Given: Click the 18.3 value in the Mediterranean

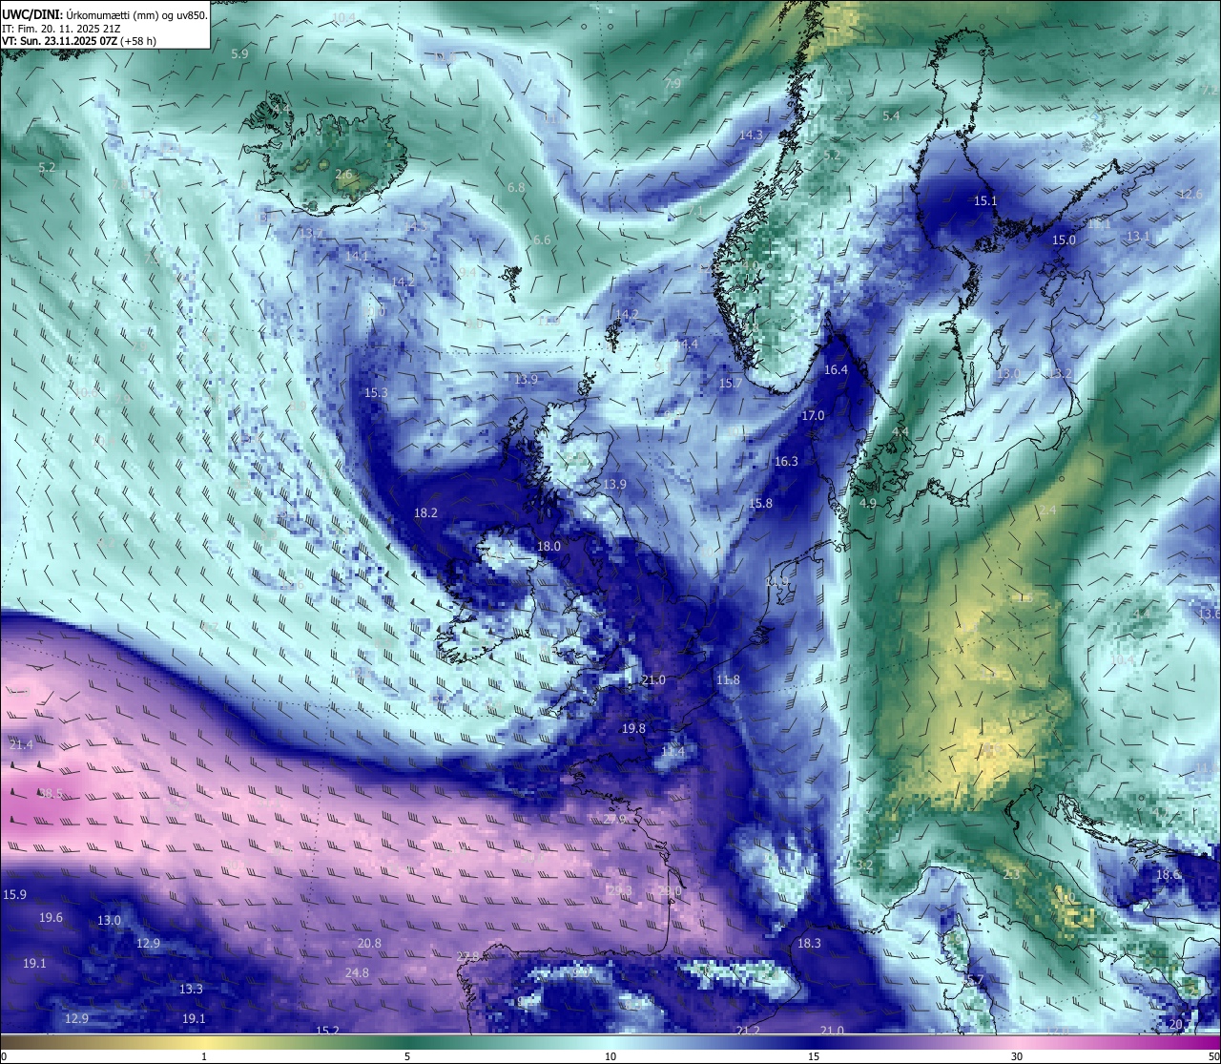Looking at the screenshot, I should (x=809, y=943).
